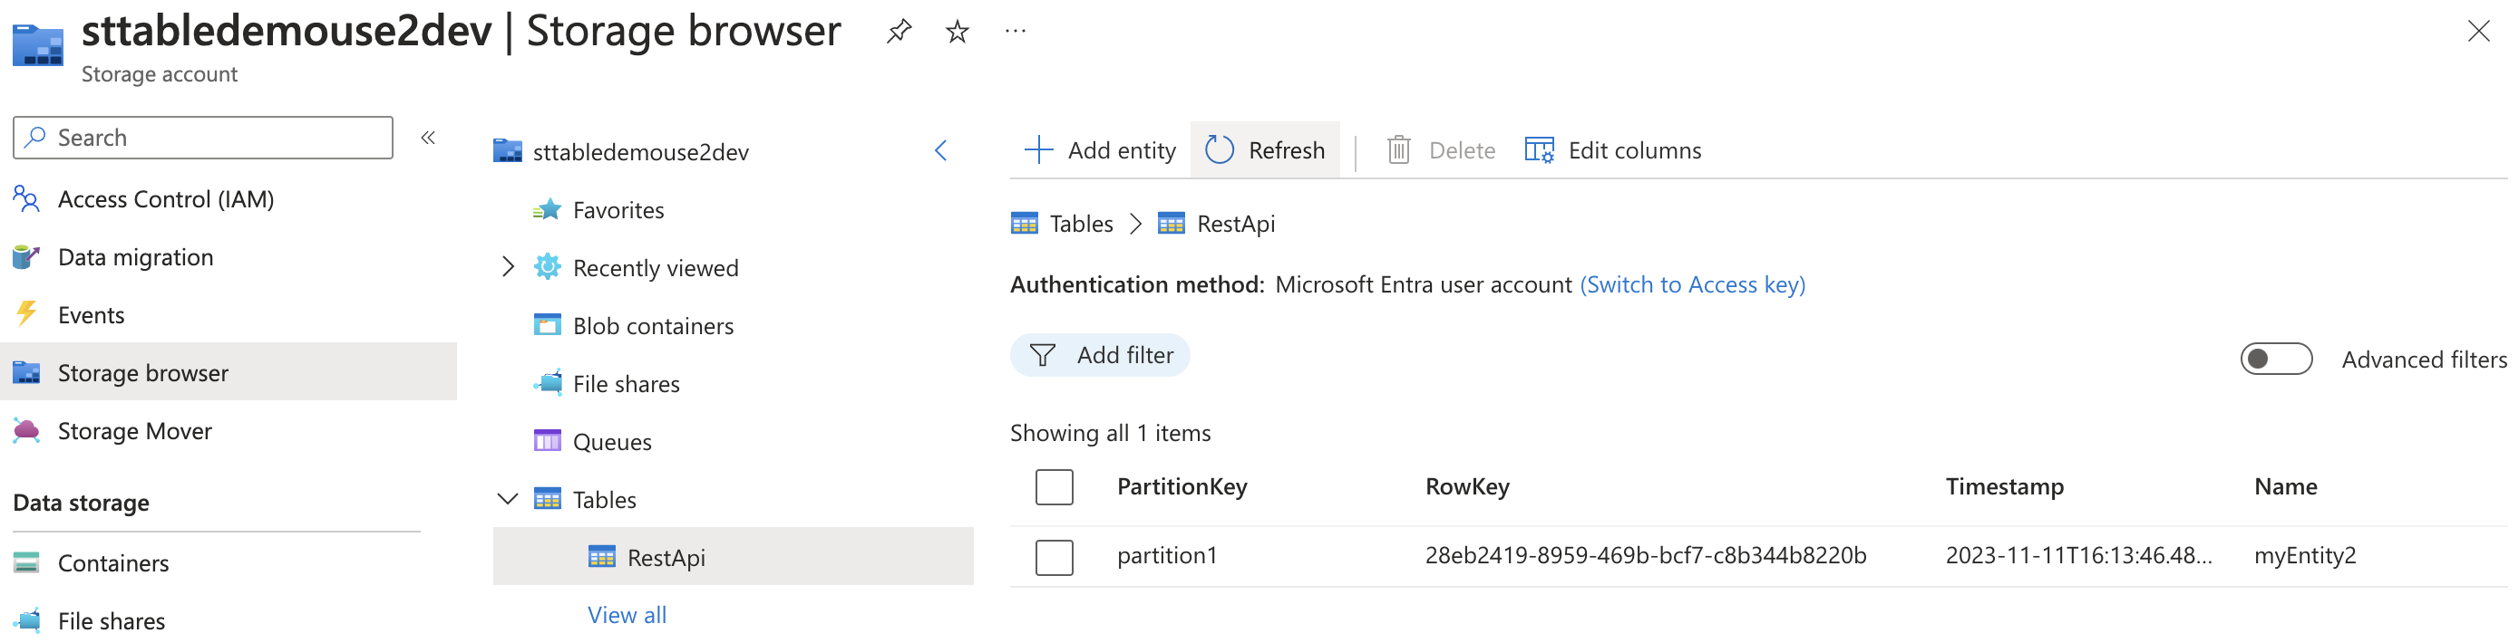Click the Blob containers icon

click(x=548, y=324)
